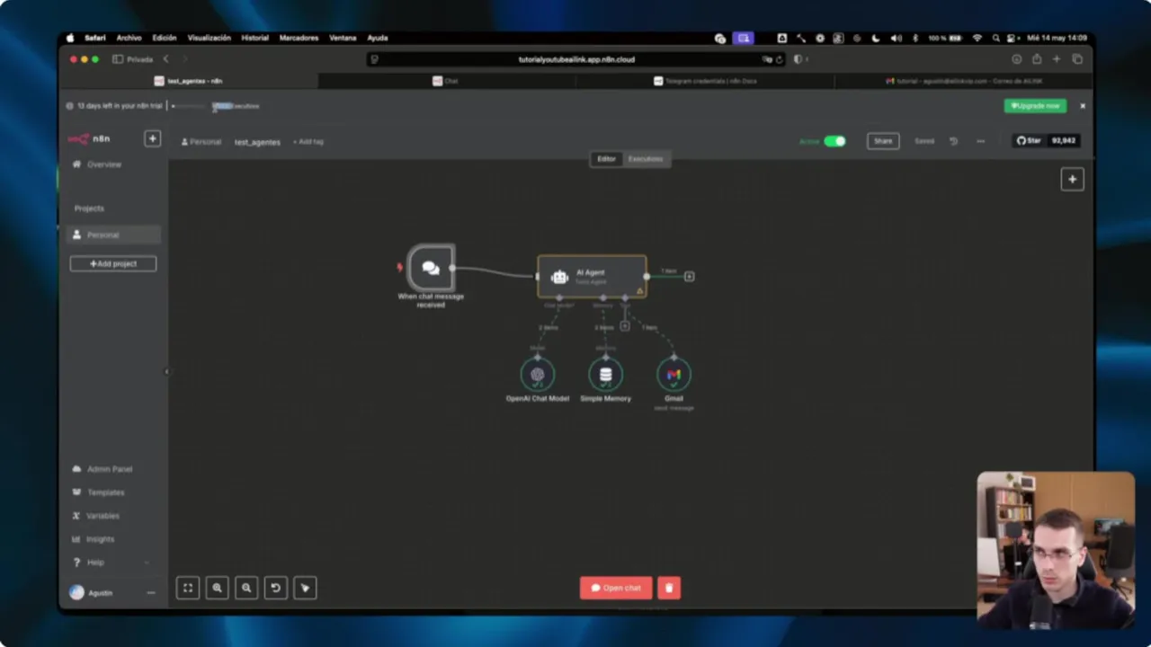1151x647 pixels.
Task: Switch to the Telegram credentials docs tab
Action: point(705,81)
